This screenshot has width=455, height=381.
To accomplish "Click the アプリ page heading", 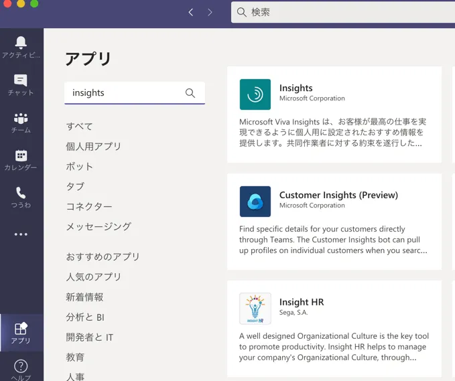I will [x=88, y=59].
